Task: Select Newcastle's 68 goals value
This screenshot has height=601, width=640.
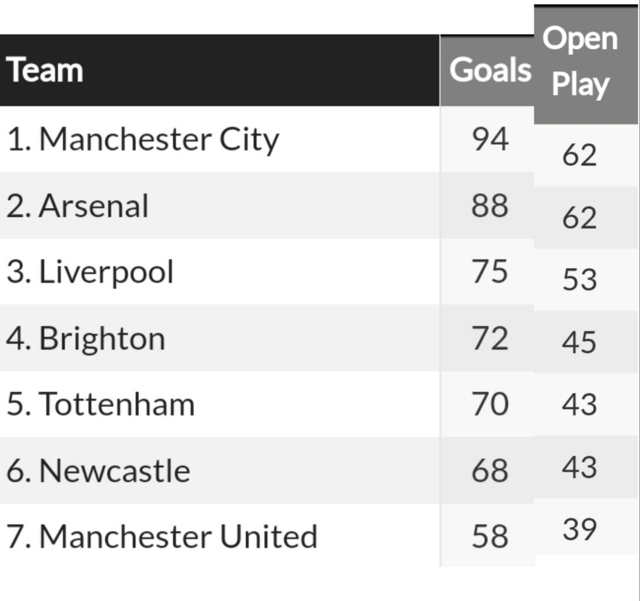Action: [x=490, y=471]
